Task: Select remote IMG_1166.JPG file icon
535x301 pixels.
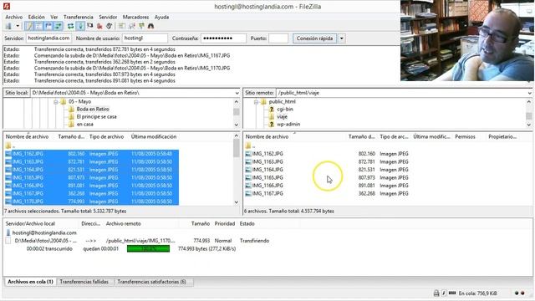Action: tap(248, 186)
